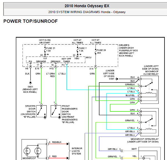Click the 'PG' pin label
Image resolution: width=167 pixels, height=160 pixels.
click(x=30, y=62)
